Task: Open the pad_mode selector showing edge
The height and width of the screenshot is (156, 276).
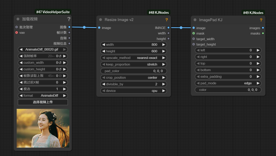Action: tap(228, 83)
